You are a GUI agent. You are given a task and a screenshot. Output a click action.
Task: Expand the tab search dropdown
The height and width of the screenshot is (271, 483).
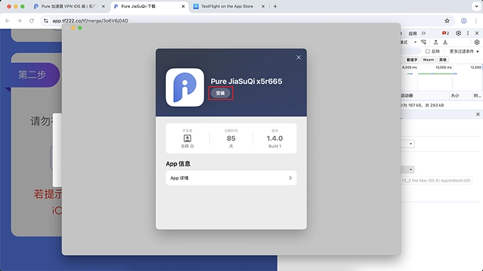476,7
